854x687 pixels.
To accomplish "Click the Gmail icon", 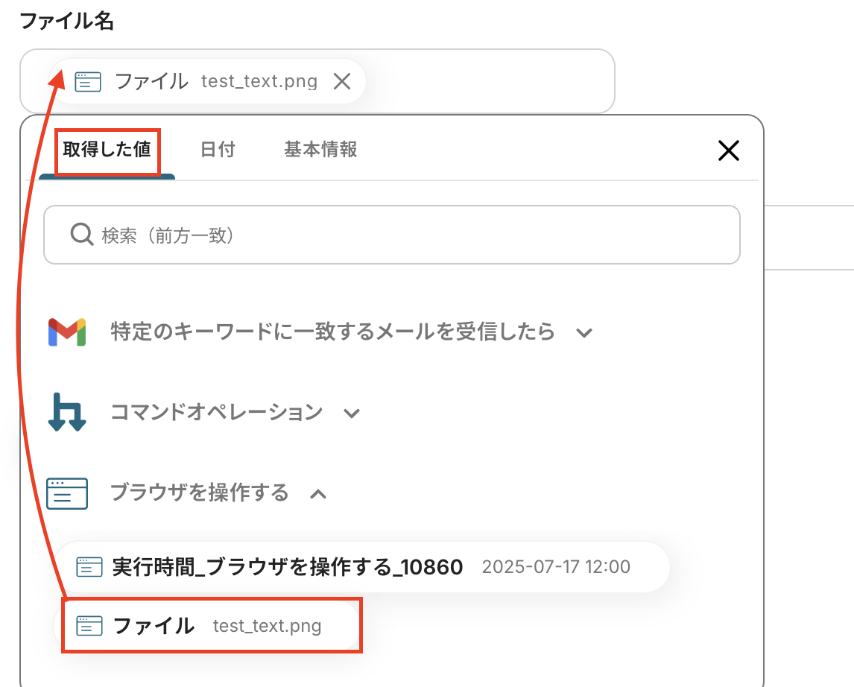I will pyautogui.click(x=67, y=332).
